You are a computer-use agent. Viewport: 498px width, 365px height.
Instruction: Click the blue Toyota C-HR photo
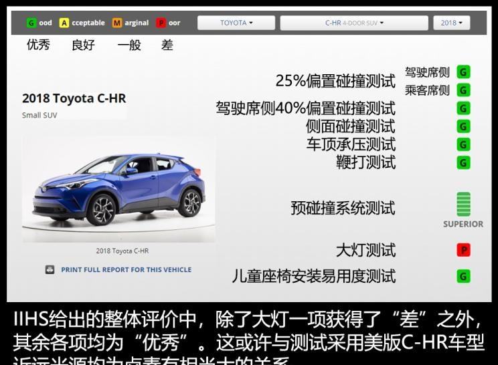[x=118, y=189]
